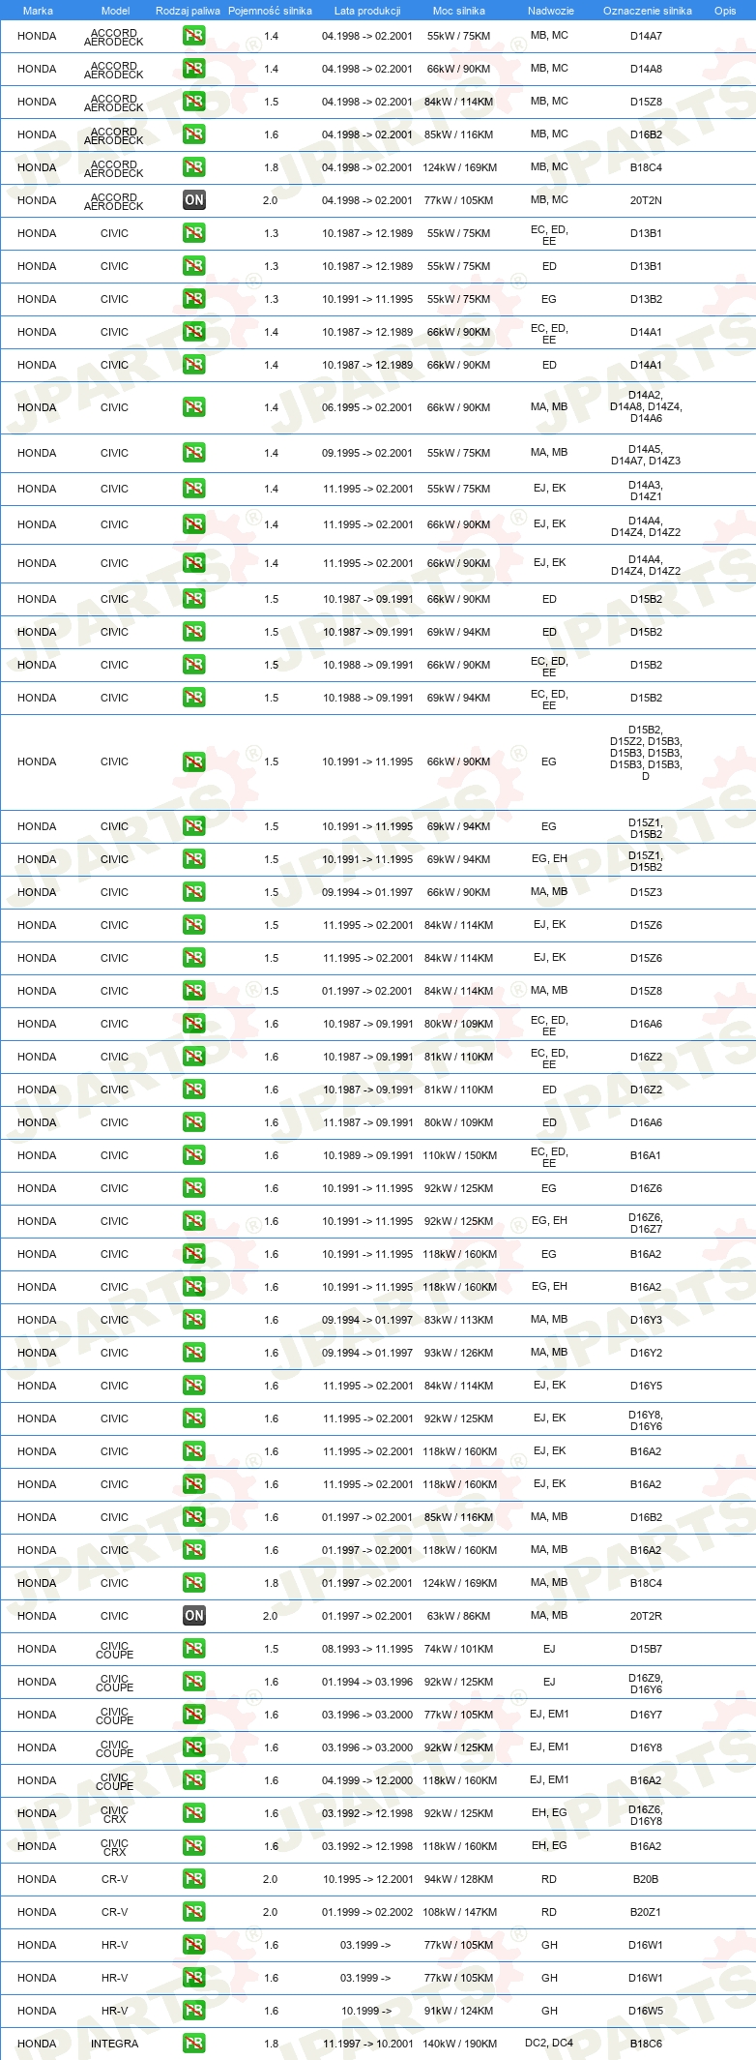Click the 'Pojemność silnika' column header
Viewport: 756px width, 2060px height.
270,11
